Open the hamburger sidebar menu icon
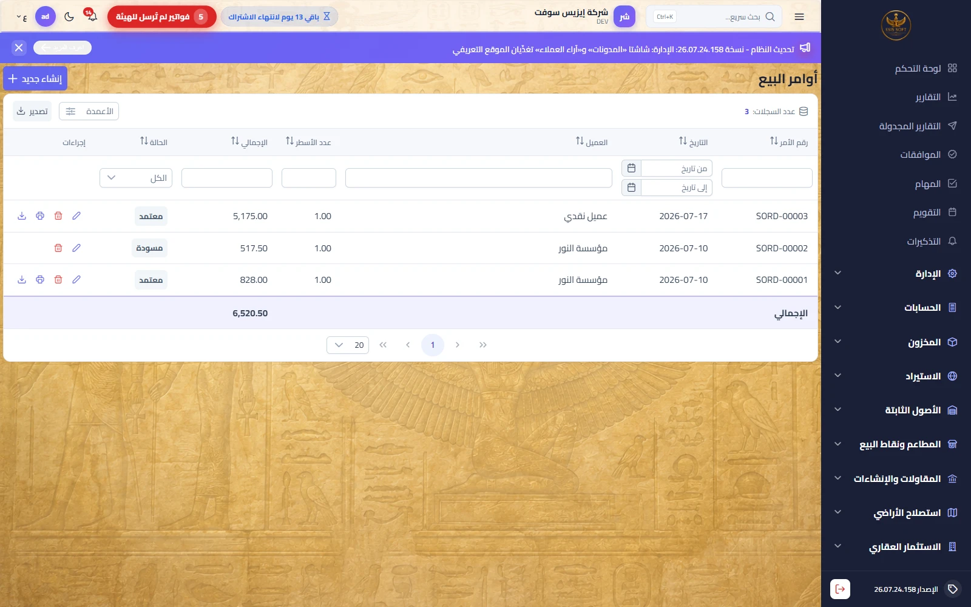 799,17
